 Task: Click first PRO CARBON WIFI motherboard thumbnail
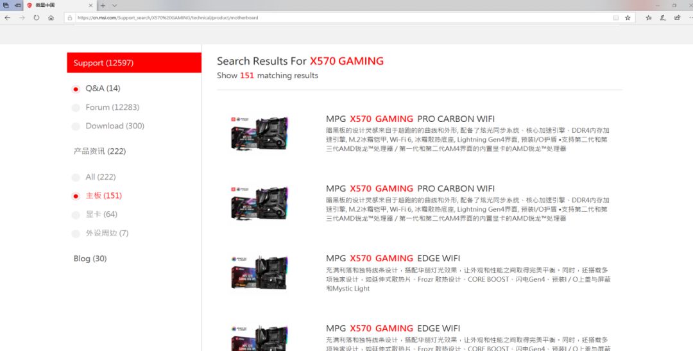260,133
